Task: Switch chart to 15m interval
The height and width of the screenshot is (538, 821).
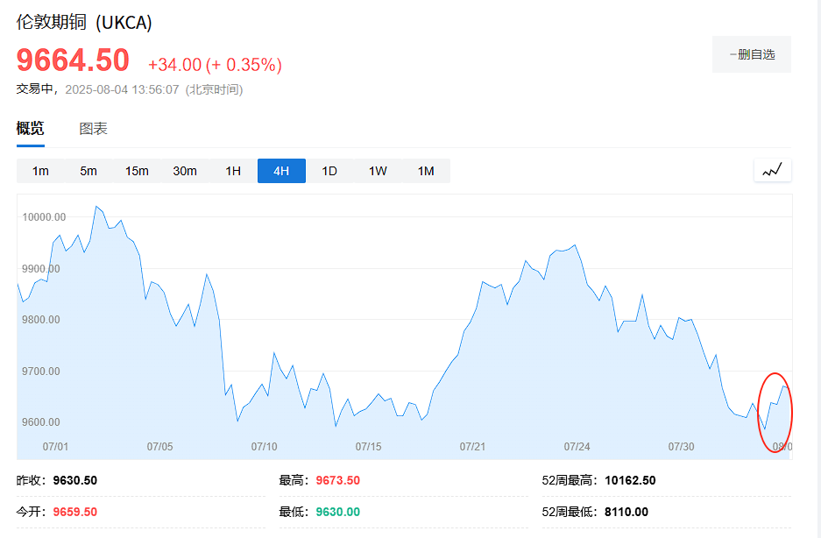Action: [x=137, y=171]
